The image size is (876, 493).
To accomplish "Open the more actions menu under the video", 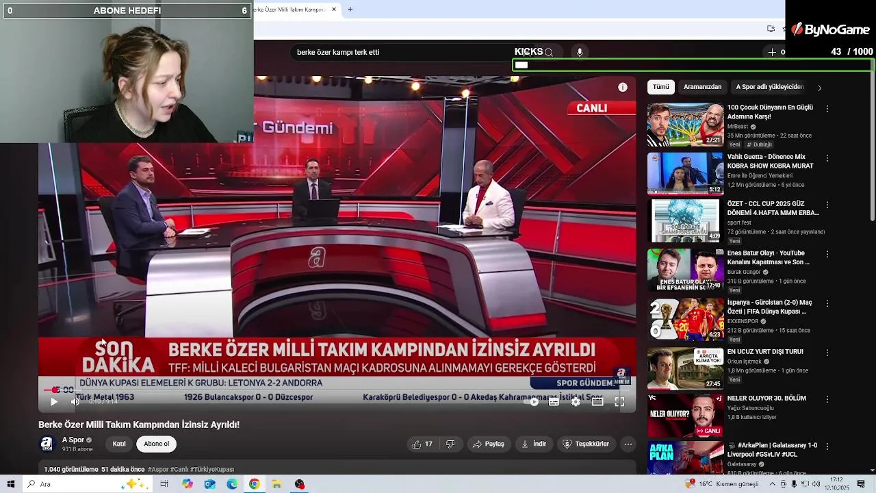I will [628, 444].
